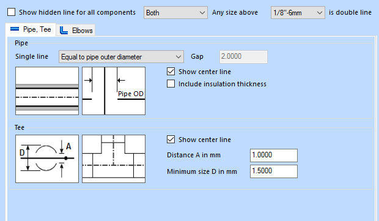Select the Pipe, Tee tab
379x221 pixels.
(x=31, y=29)
